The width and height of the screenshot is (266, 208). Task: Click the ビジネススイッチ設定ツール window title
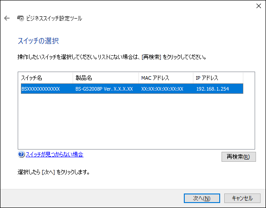click(x=54, y=18)
